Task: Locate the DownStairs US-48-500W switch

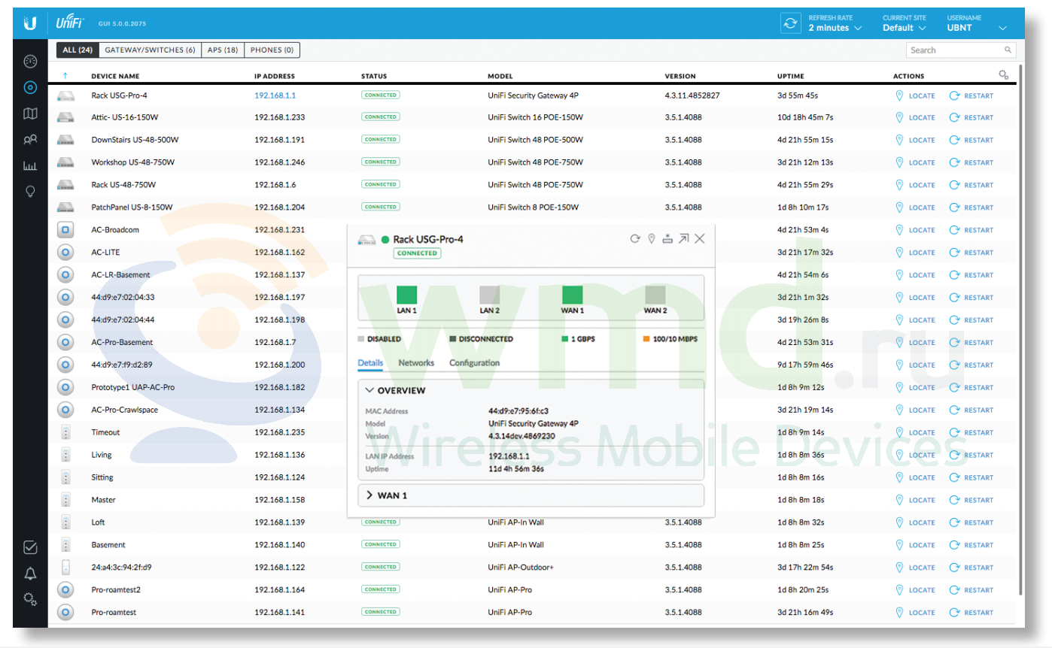Action: [915, 140]
